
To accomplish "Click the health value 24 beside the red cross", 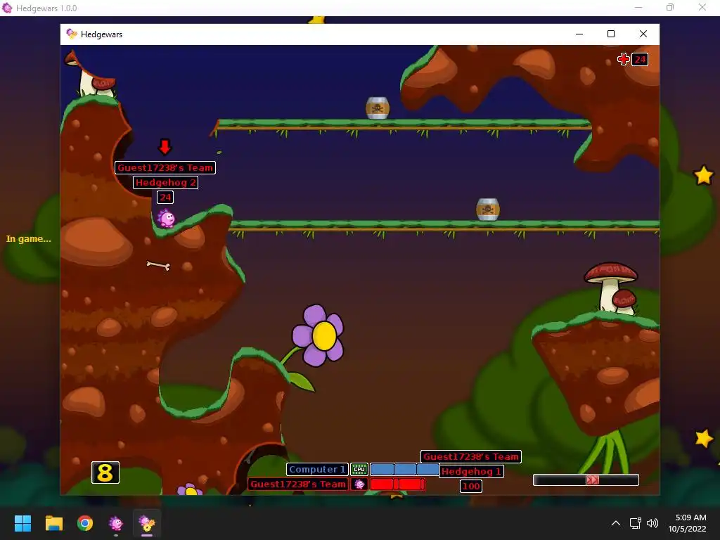I will point(640,60).
